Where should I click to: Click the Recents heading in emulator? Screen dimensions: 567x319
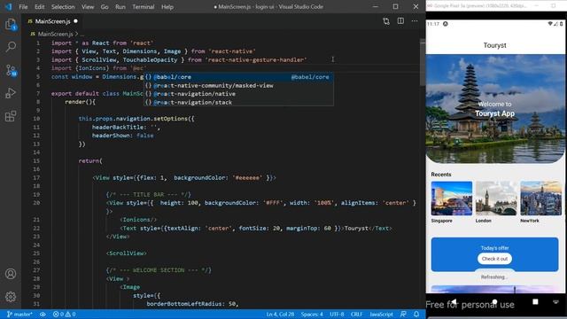coord(441,175)
